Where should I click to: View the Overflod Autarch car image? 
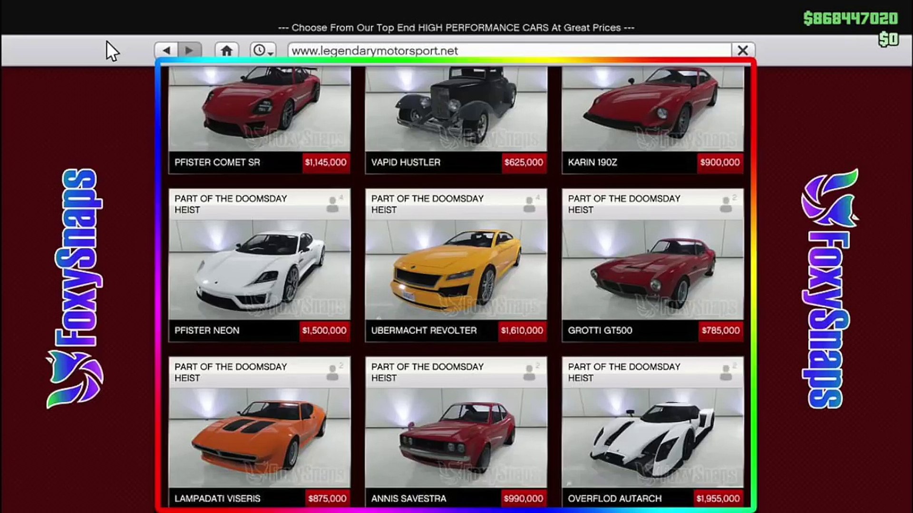tap(652, 437)
